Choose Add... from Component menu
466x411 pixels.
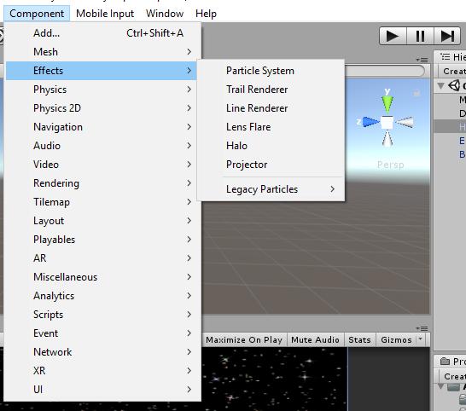pyautogui.click(x=101, y=33)
